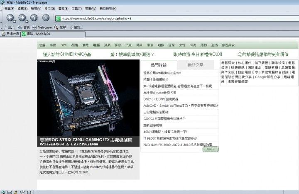Viewport: 299px width, 194px height.
Task: Click the 自訂... customize bookmark
Action: tap(76, 27)
